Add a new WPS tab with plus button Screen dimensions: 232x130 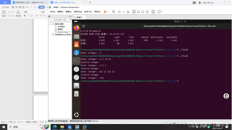(90, 2)
